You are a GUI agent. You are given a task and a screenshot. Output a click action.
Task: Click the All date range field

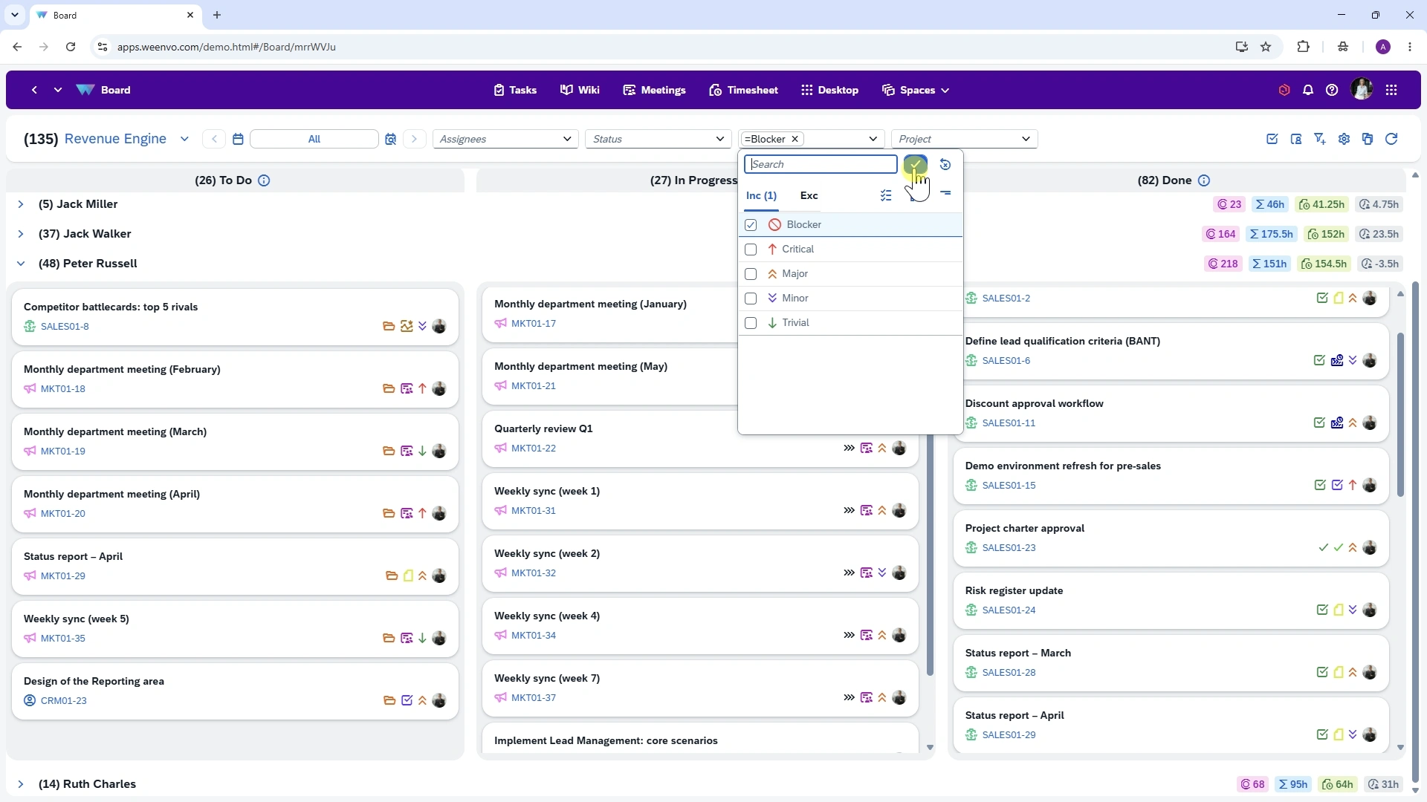tap(314, 139)
